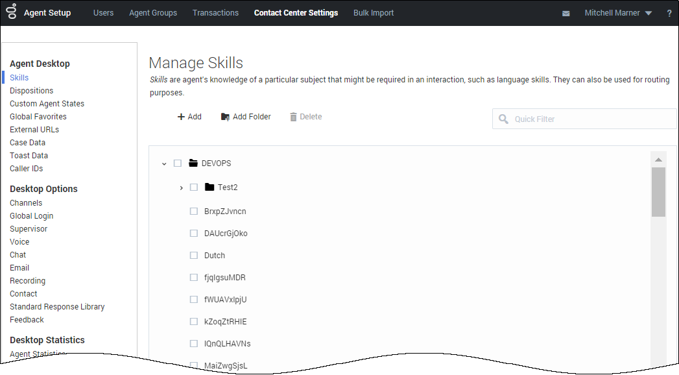Switch to the Agent Groups tab

point(153,13)
